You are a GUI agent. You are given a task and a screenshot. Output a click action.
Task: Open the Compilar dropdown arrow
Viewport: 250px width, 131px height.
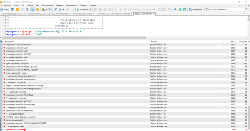point(91,9)
